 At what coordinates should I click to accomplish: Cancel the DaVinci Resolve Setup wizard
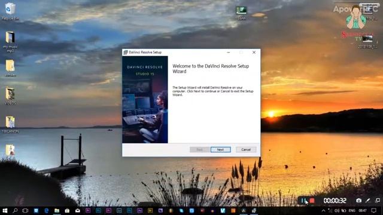tap(246, 149)
